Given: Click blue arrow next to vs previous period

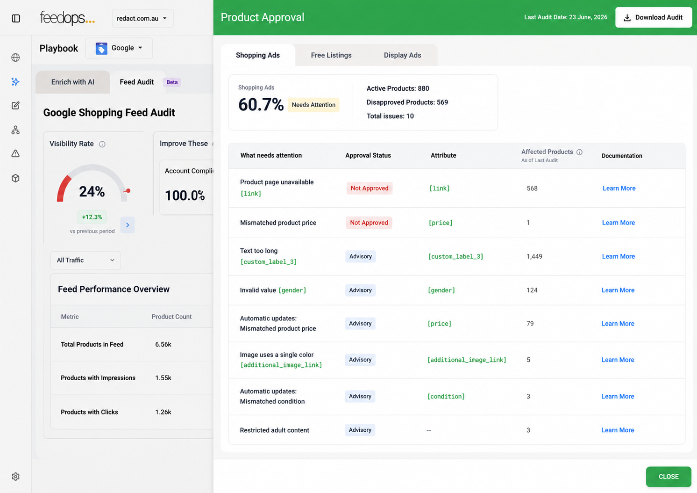Looking at the screenshot, I should 128,225.
